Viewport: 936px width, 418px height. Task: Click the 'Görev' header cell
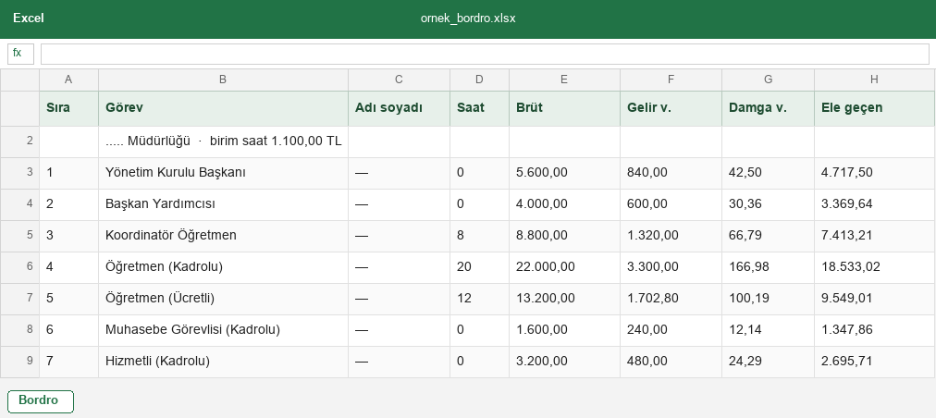click(223, 109)
